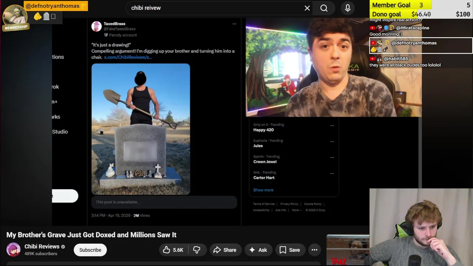The image size is (473, 266).
Task: Open the gravestone image in the post
Action: [141, 129]
